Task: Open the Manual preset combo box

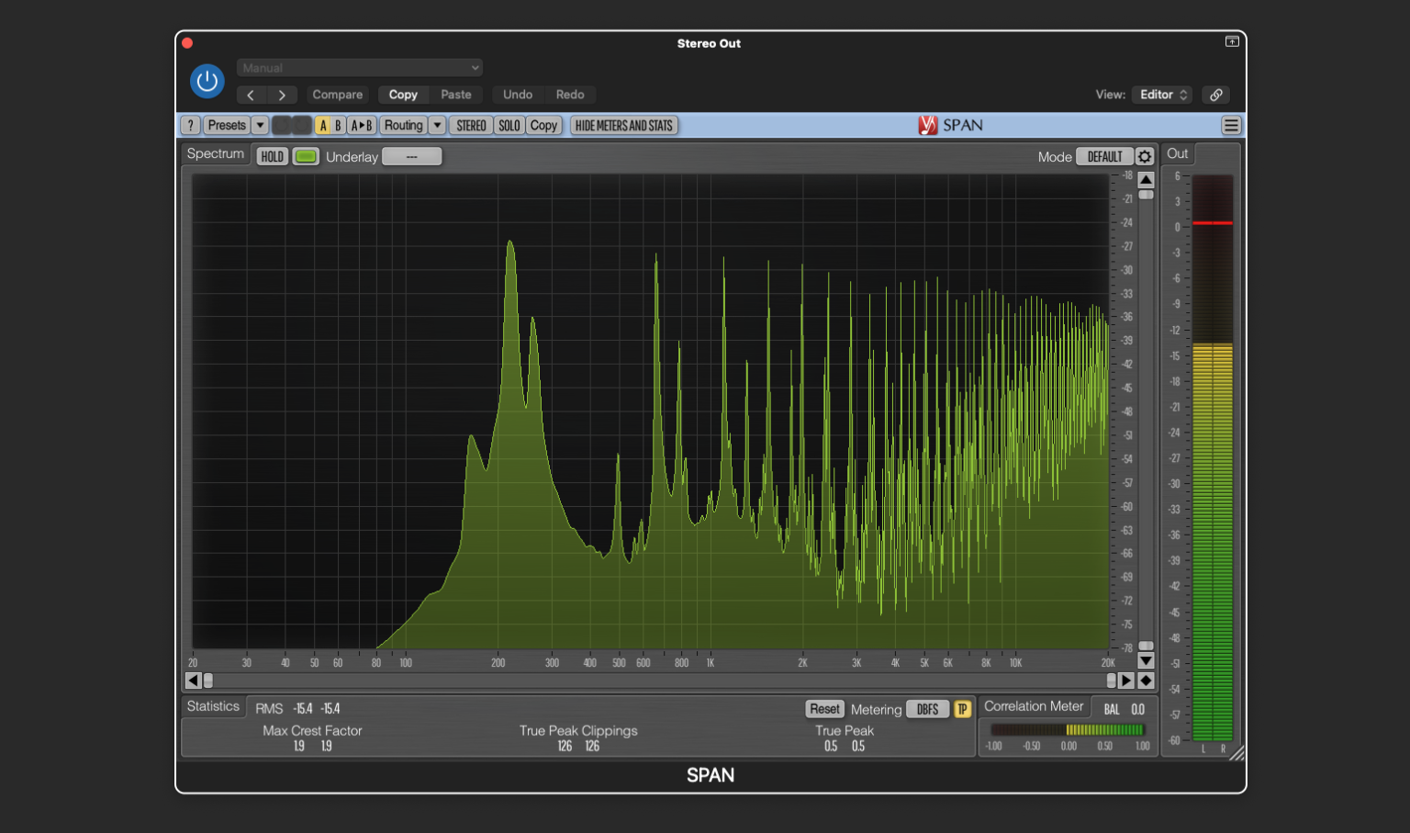Action: pyautogui.click(x=359, y=67)
